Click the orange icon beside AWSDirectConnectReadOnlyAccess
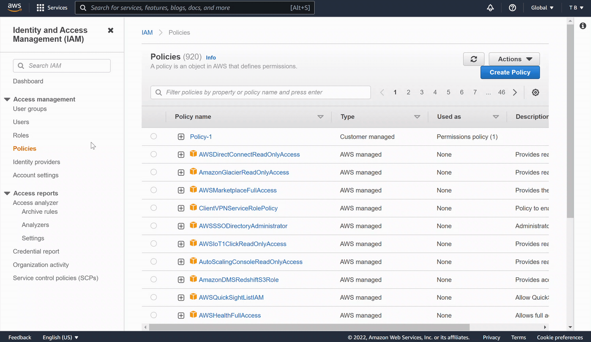 coord(193,153)
